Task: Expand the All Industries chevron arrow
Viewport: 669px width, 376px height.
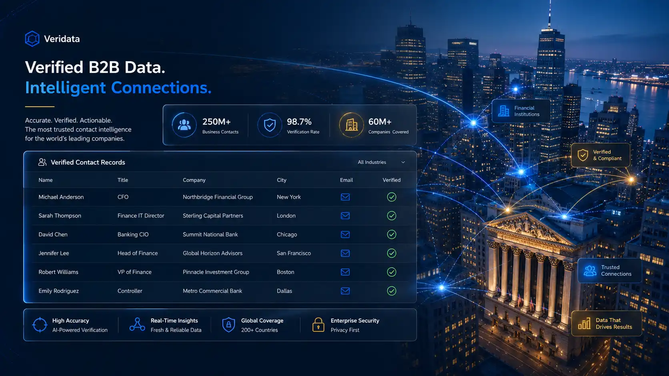Action: tap(403, 162)
